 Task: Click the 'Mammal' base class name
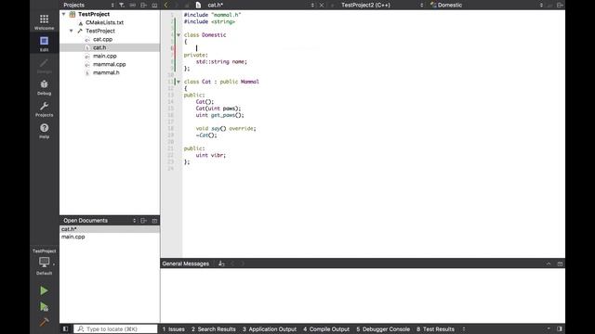tap(250, 82)
